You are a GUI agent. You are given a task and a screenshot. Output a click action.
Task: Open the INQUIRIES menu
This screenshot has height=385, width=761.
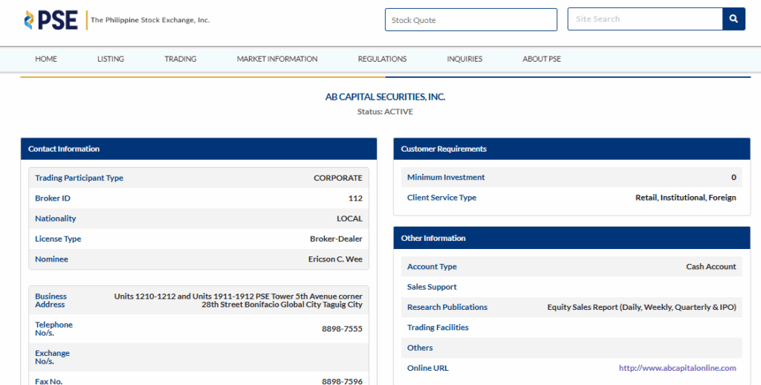[464, 59]
